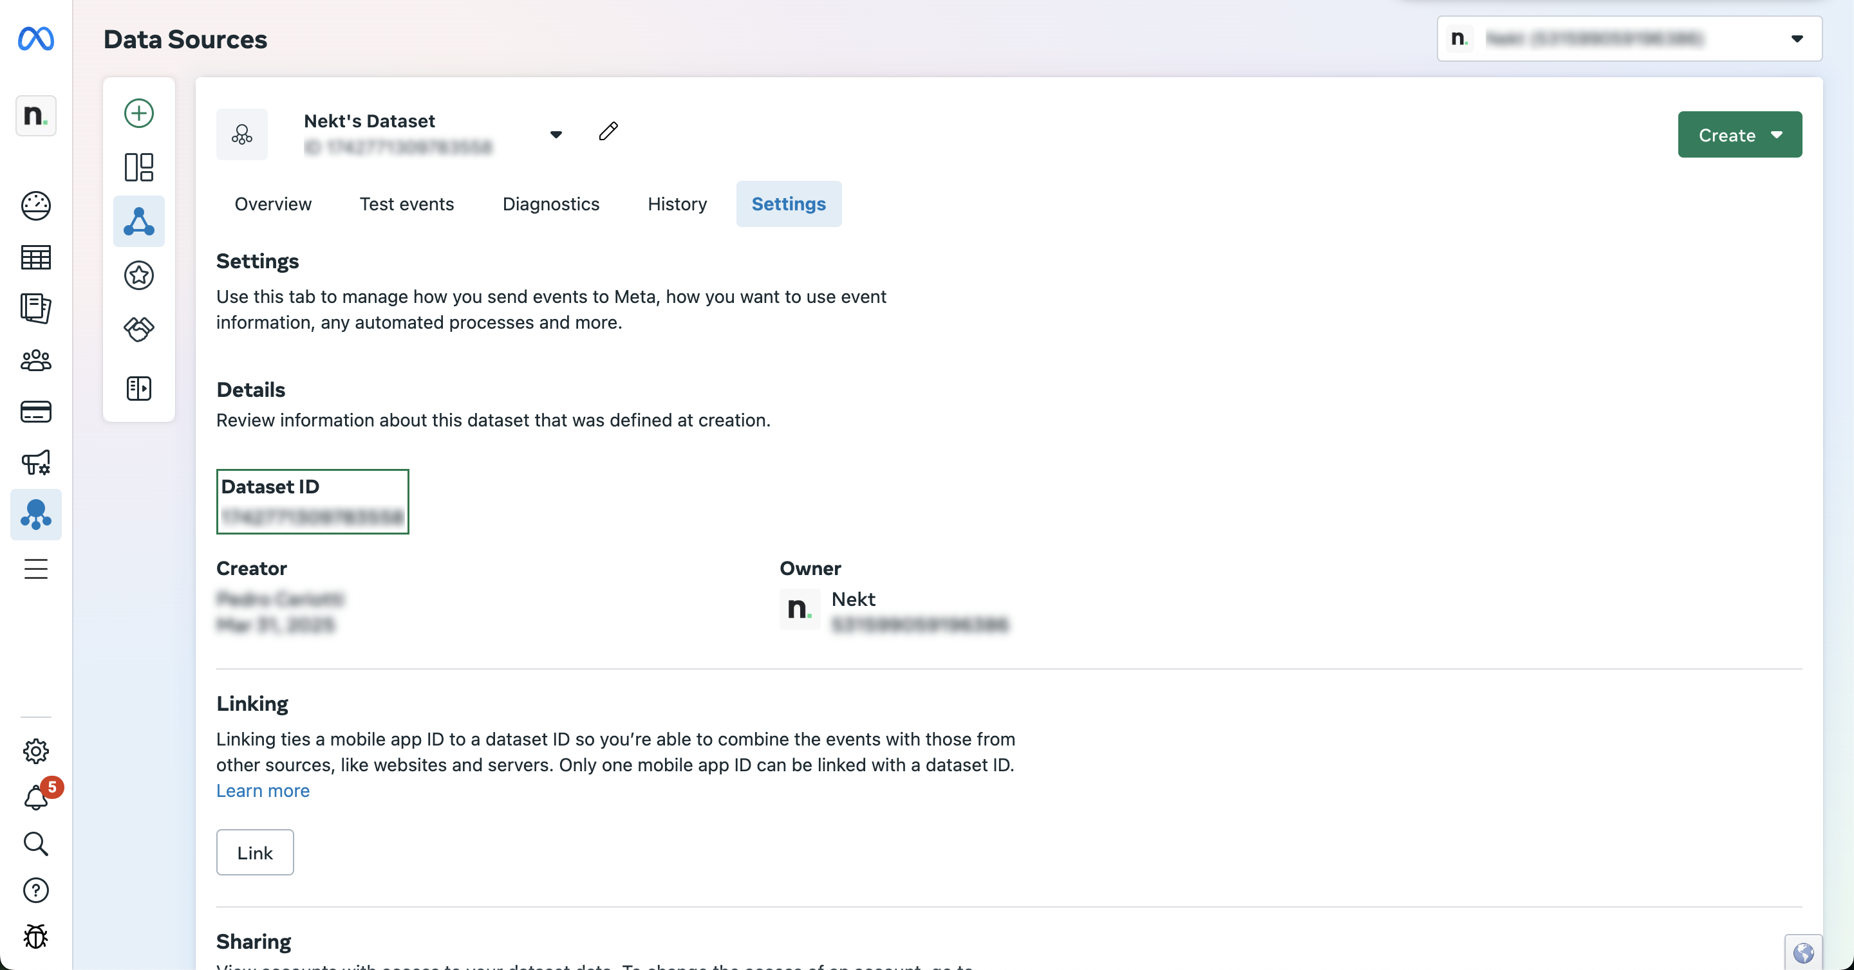Image resolution: width=1854 pixels, height=970 pixels.
Task: Click the Link button under Linking
Action: (x=255, y=853)
